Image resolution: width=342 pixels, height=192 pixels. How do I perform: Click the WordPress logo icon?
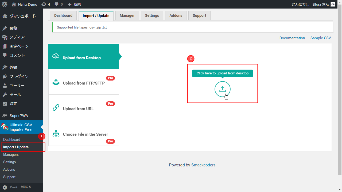pos(4,4)
